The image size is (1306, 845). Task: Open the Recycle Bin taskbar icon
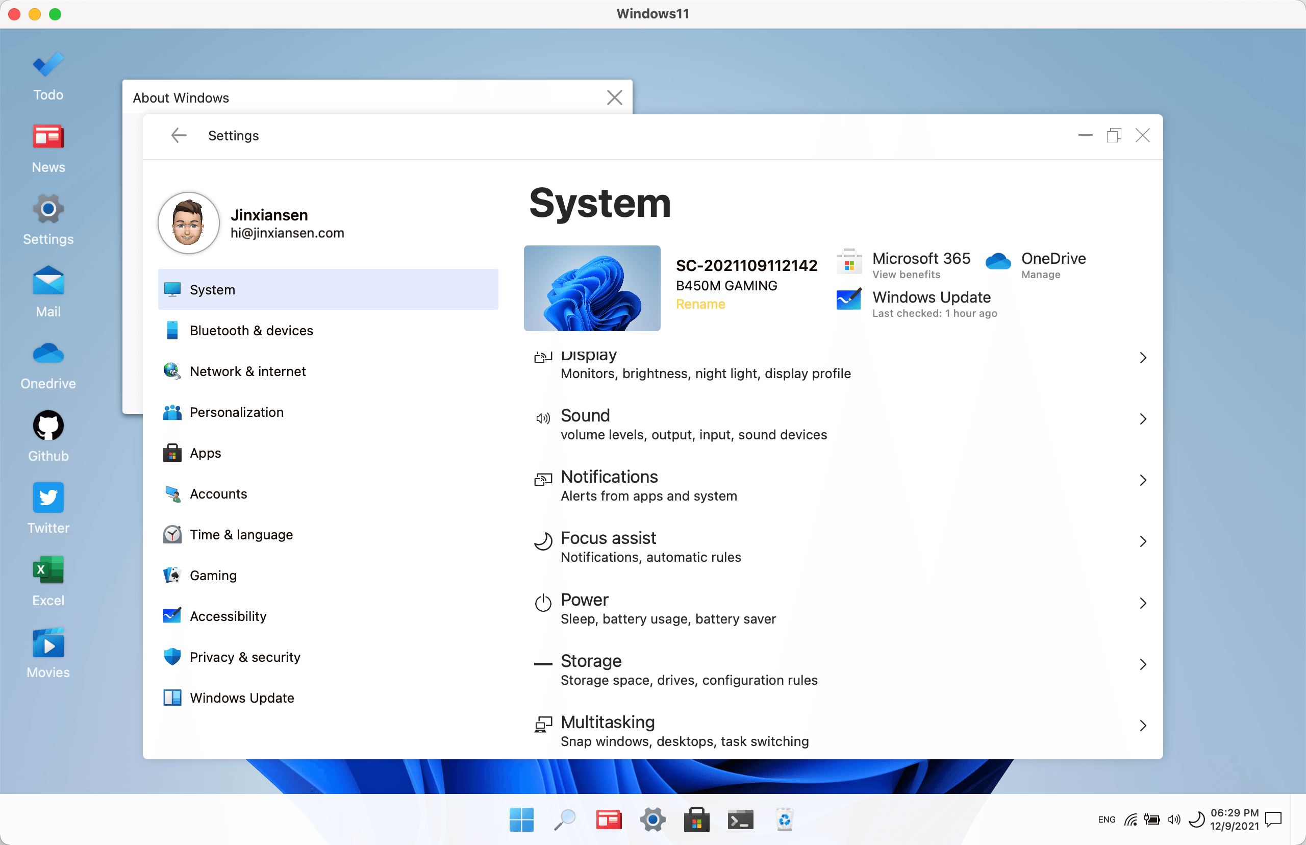click(x=785, y=820)
